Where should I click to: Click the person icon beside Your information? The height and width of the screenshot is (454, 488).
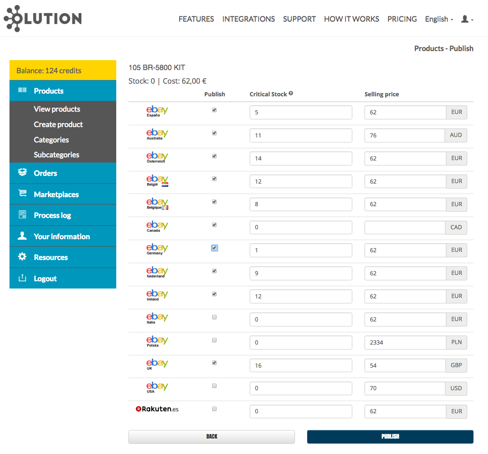(x=22, y=236)
